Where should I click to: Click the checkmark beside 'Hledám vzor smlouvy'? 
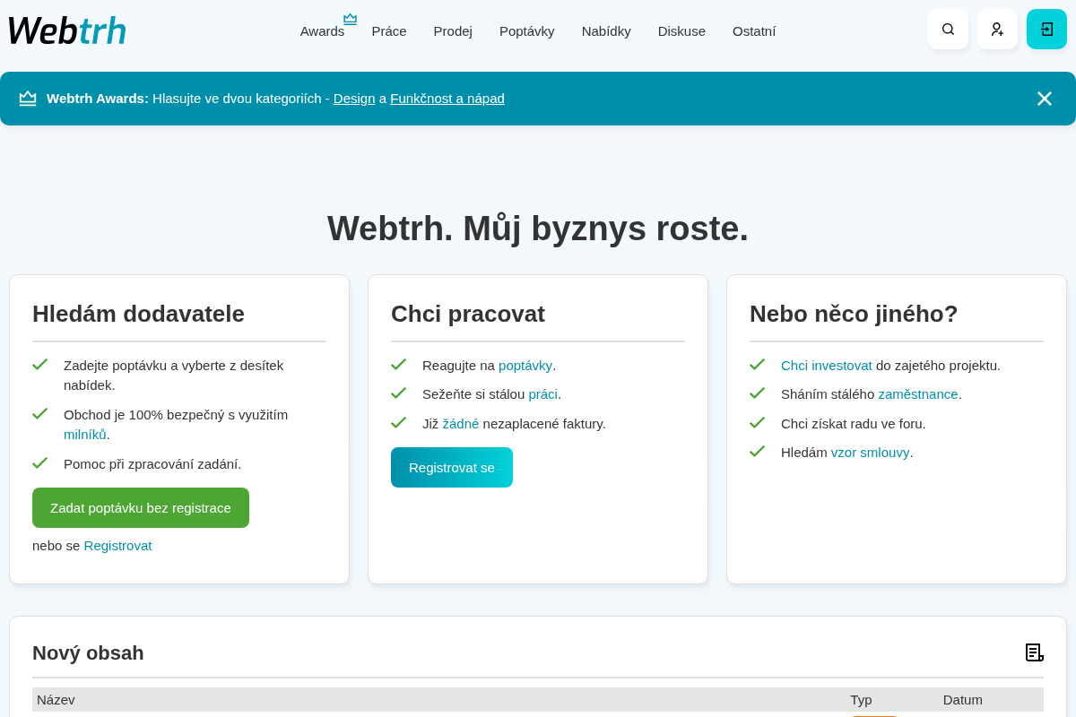point(757,451)
